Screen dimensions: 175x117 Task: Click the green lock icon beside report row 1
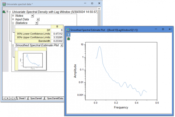pyautogui.click(x=4, y=12)
